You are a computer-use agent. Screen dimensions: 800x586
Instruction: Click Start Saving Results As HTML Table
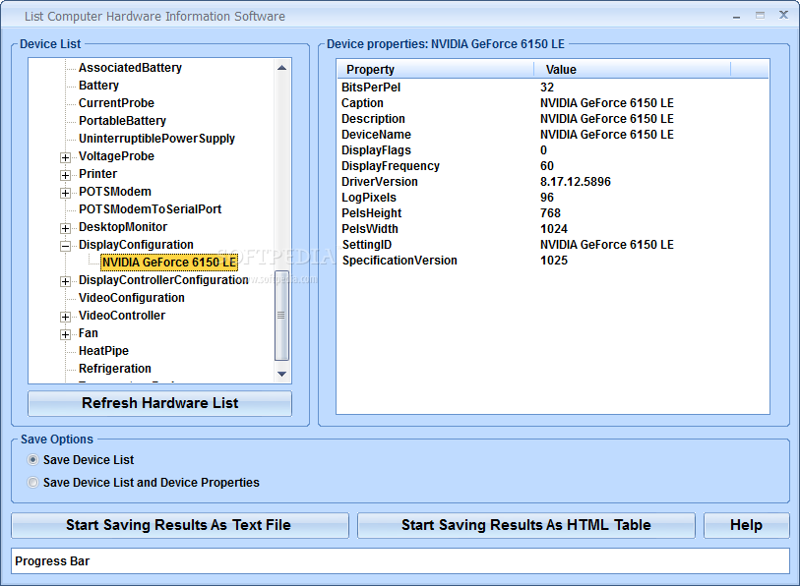point(526,525)
